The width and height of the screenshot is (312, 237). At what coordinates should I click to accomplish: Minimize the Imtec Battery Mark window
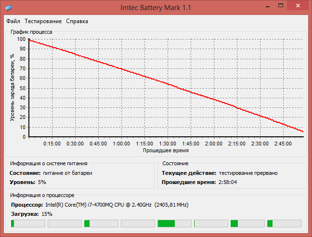tap(268, 6)
